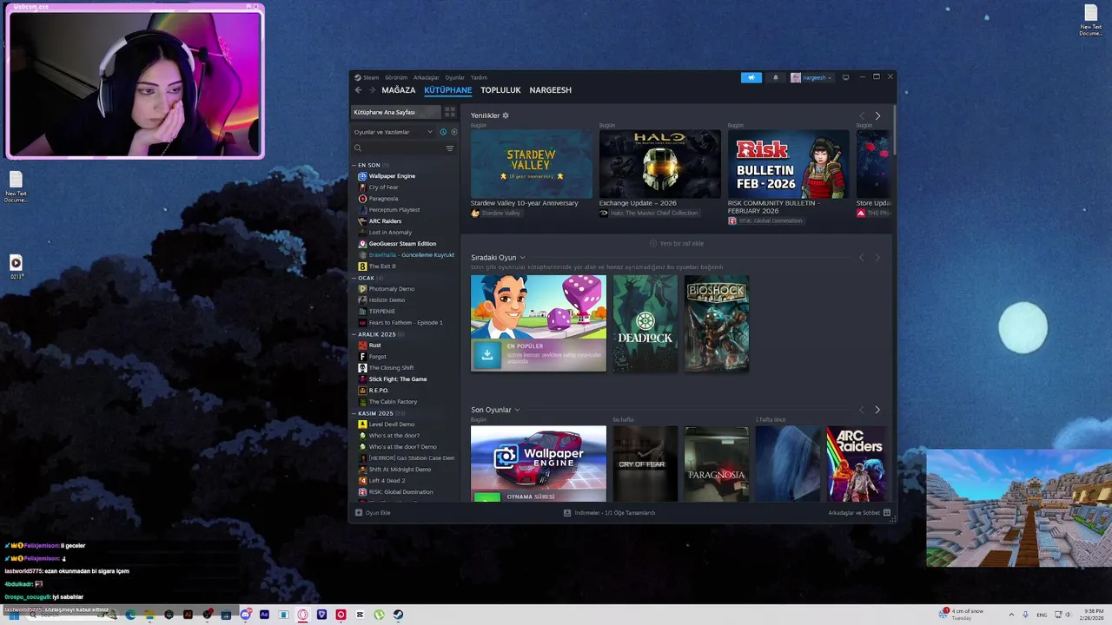Switch library to grid view icon
The height and width of the screenshot is (625, 1112).
click(x=450, y=112)
